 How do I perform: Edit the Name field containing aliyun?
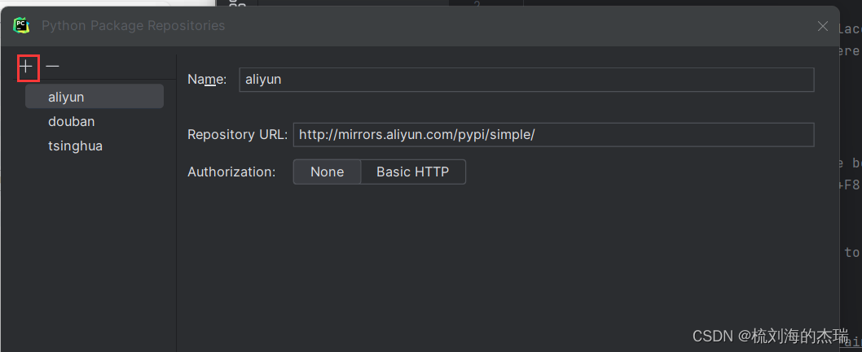coord(526,80)
